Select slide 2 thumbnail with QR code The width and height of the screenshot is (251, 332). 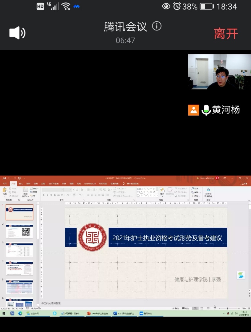(20, 231)
